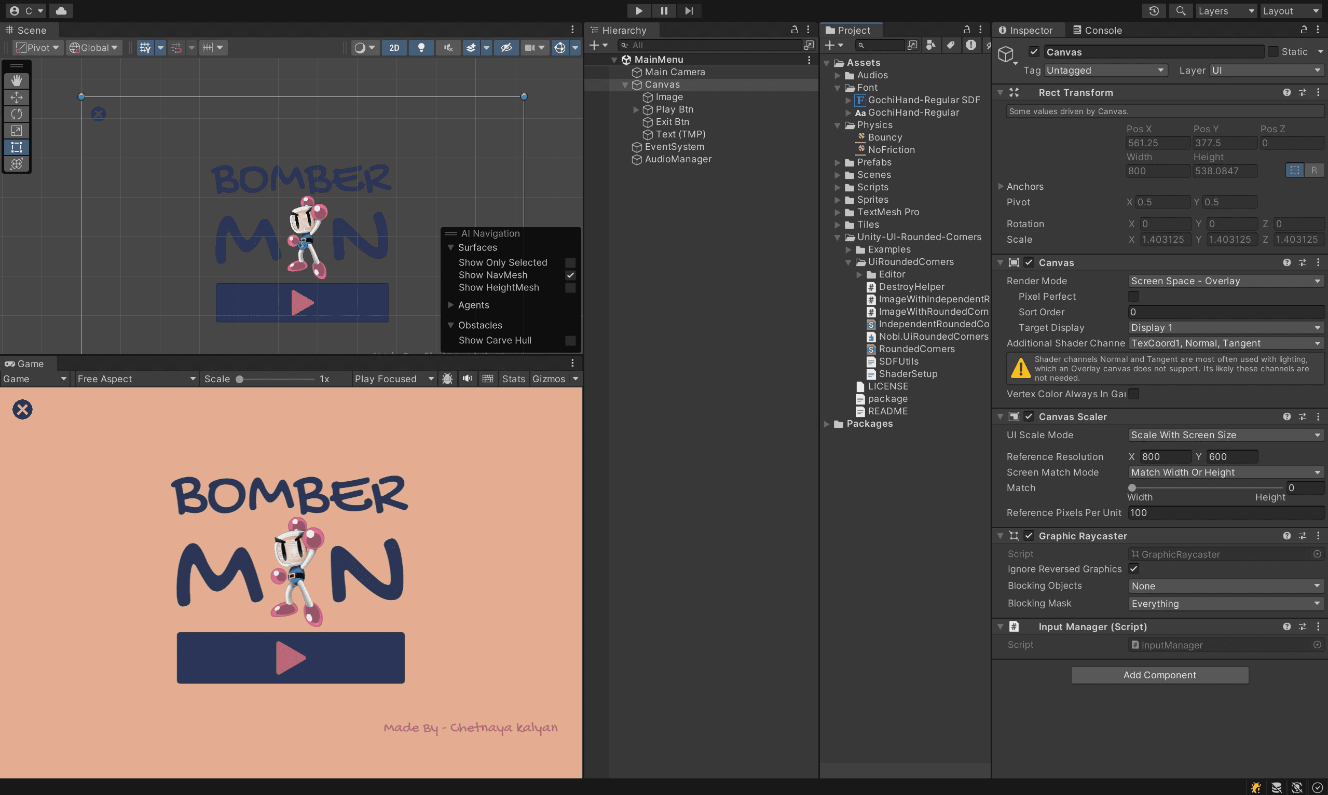Uncheck Show NavMesh option
This screenshot has width=1328, height=795.
570,275
